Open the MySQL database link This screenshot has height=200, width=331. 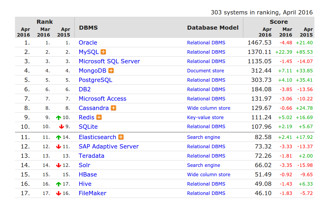pyautogui.click(x=89, y=52)
